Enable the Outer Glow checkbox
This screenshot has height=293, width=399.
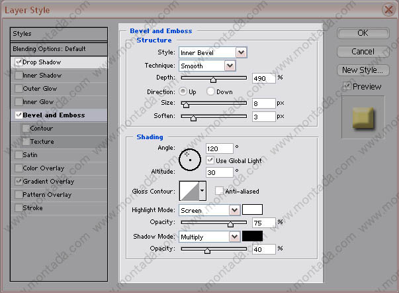pos(19,89)
